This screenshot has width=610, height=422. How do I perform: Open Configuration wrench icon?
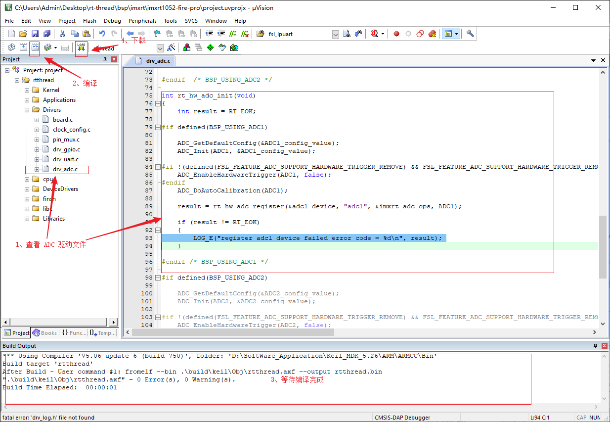point(470,34)
